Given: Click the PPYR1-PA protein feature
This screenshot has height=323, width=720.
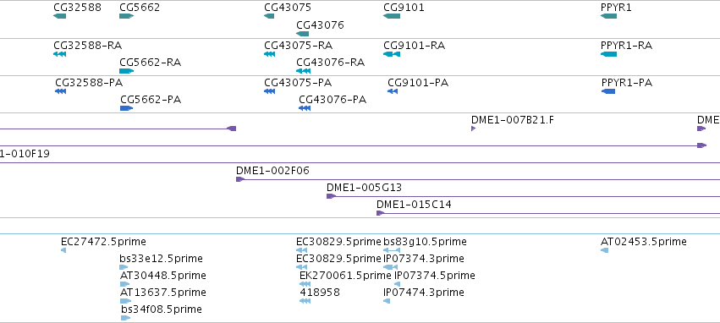Looking at the screenshot, I should point(608,91).
